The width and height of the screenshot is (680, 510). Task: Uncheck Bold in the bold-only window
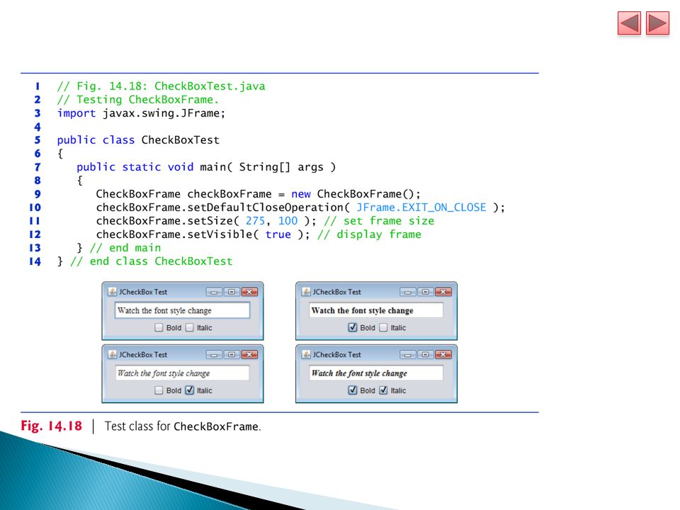[353, 327]
